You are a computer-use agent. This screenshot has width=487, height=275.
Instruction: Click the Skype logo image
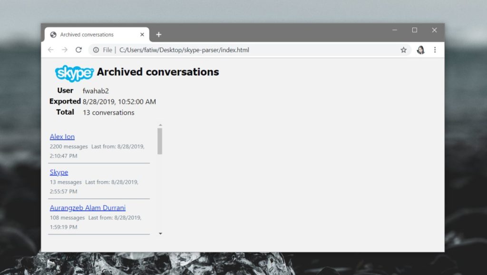click(74, 73)
